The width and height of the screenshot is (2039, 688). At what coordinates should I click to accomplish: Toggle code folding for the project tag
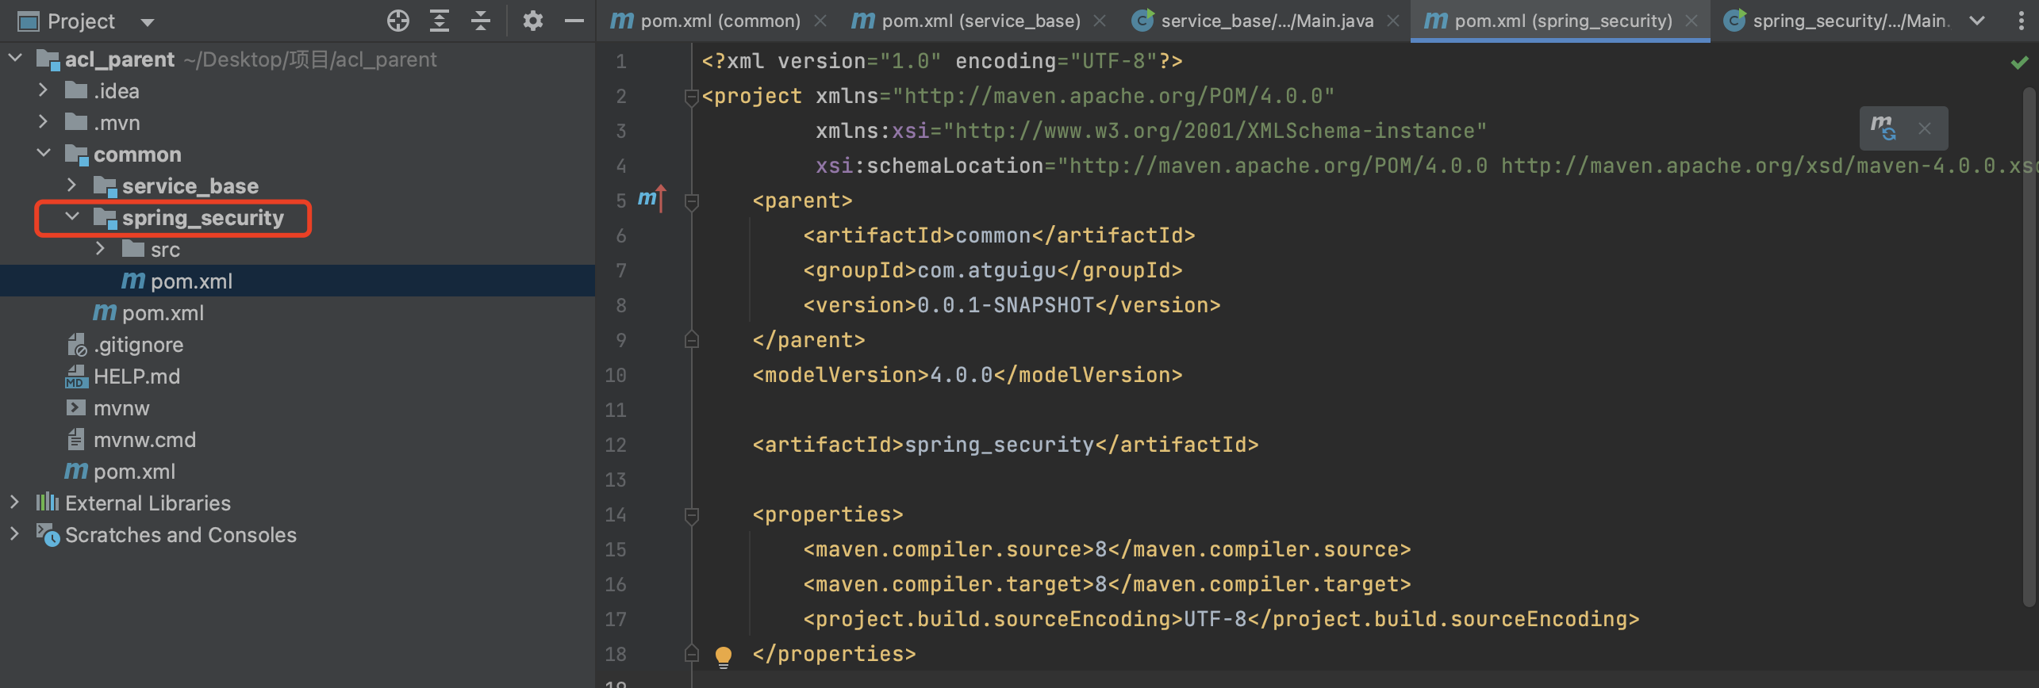691,97
